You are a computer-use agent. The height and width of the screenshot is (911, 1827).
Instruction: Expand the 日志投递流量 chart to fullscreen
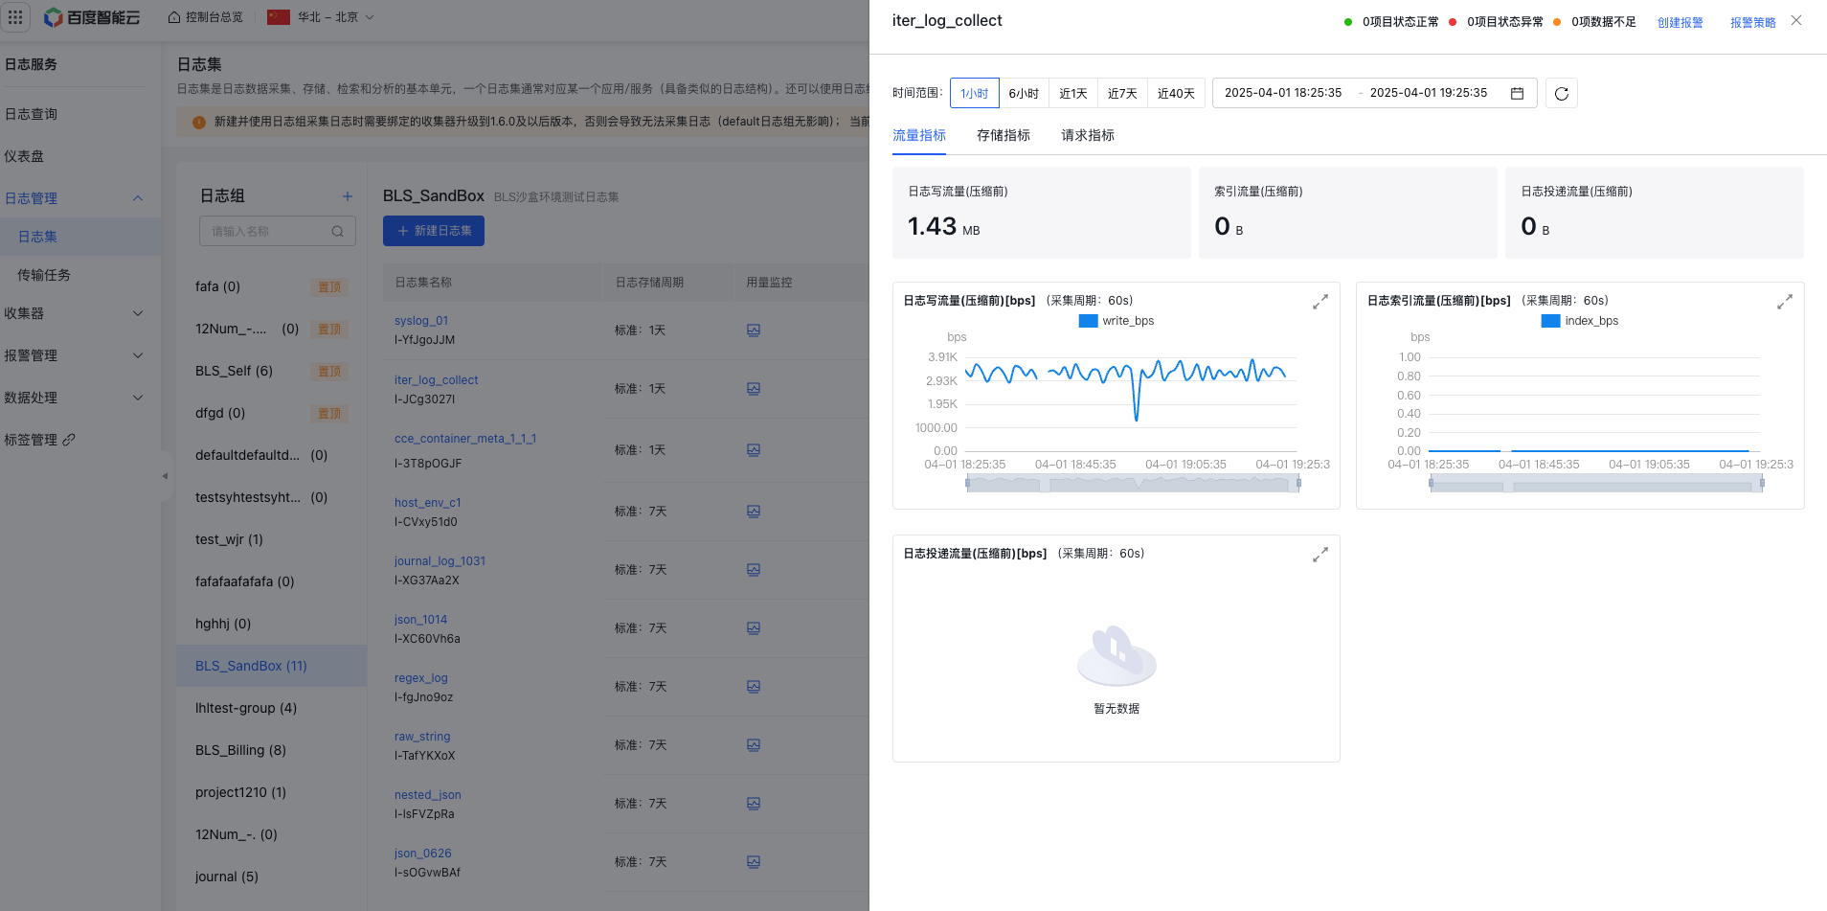click(x=1320, y=555)
